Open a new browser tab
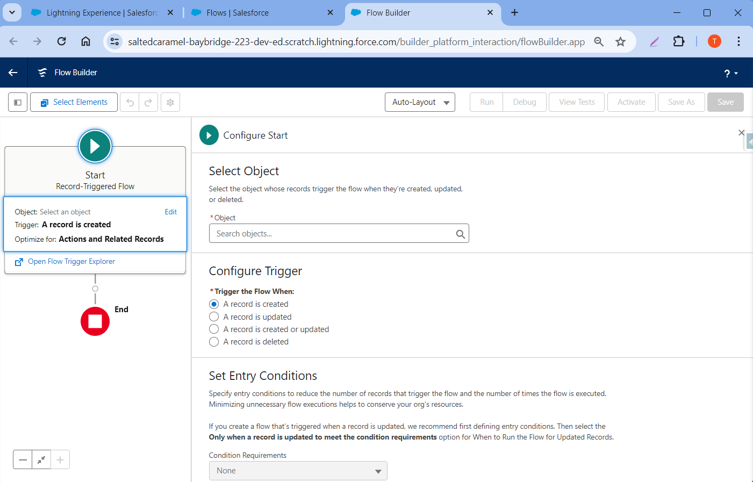The height and width of the screenshot is (482, 753). click(514, 12)
